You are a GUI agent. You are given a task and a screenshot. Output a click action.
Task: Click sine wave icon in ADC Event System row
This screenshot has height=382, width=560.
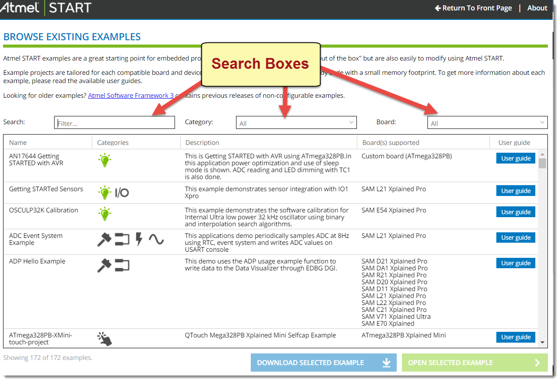tap(156, 239)
